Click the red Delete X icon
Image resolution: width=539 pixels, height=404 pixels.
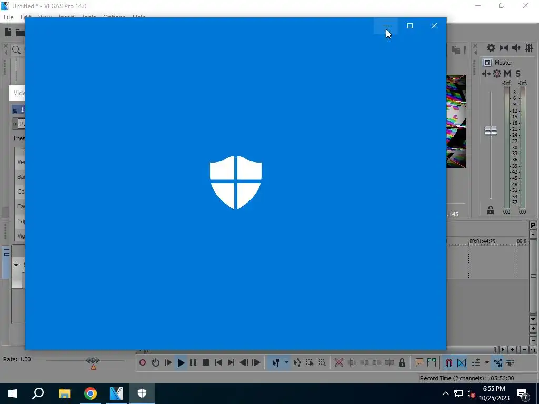[339, 362]
